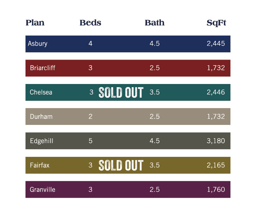Click the SOLD OUT stamp on Fairfax
The image size is (256, 215).
pos(121,165)
